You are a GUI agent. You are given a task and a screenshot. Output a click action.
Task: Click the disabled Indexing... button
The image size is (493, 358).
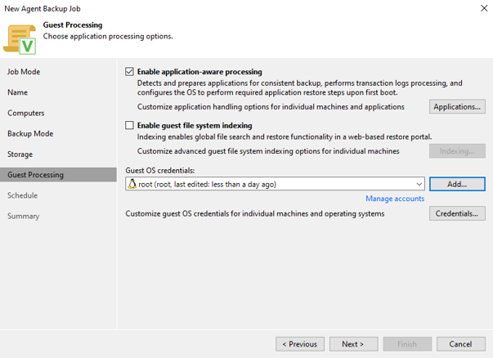(457, 151)
